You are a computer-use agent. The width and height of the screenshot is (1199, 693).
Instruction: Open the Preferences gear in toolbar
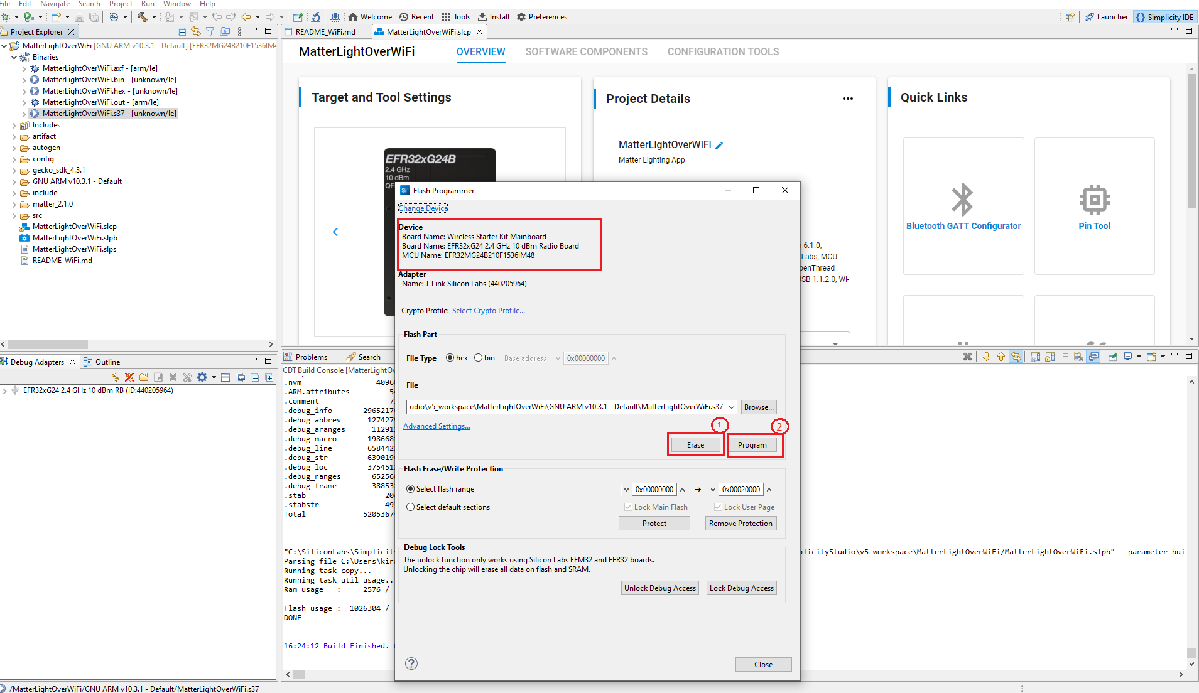pos(521,17)
